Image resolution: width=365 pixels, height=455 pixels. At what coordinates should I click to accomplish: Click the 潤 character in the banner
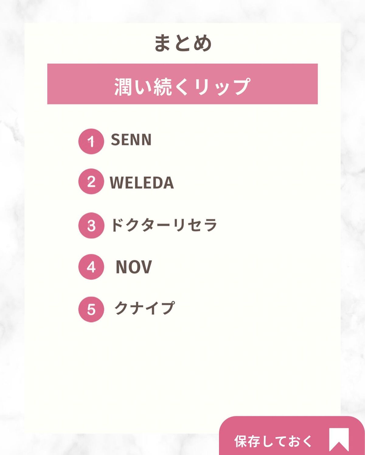[123, 87]
